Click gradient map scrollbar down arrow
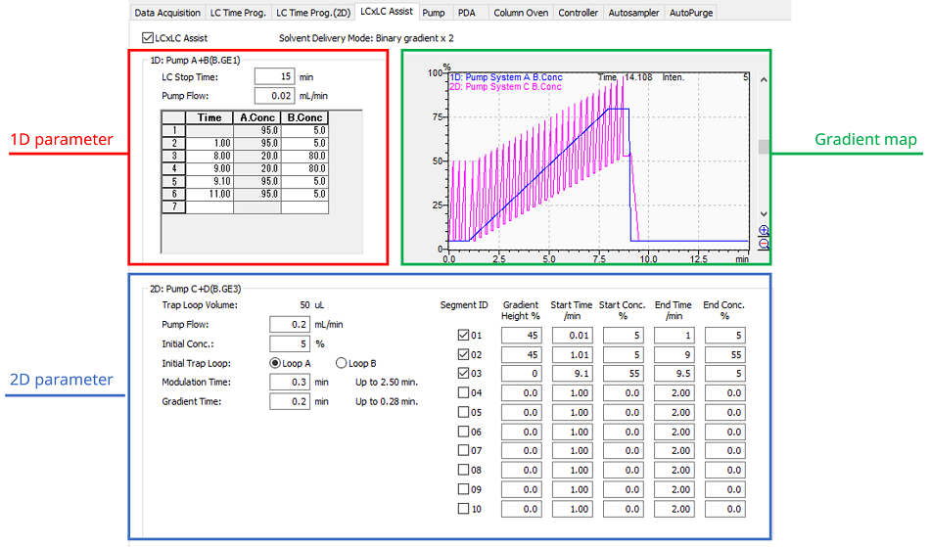This screenshot has width=930, height=547. point(764,214)
